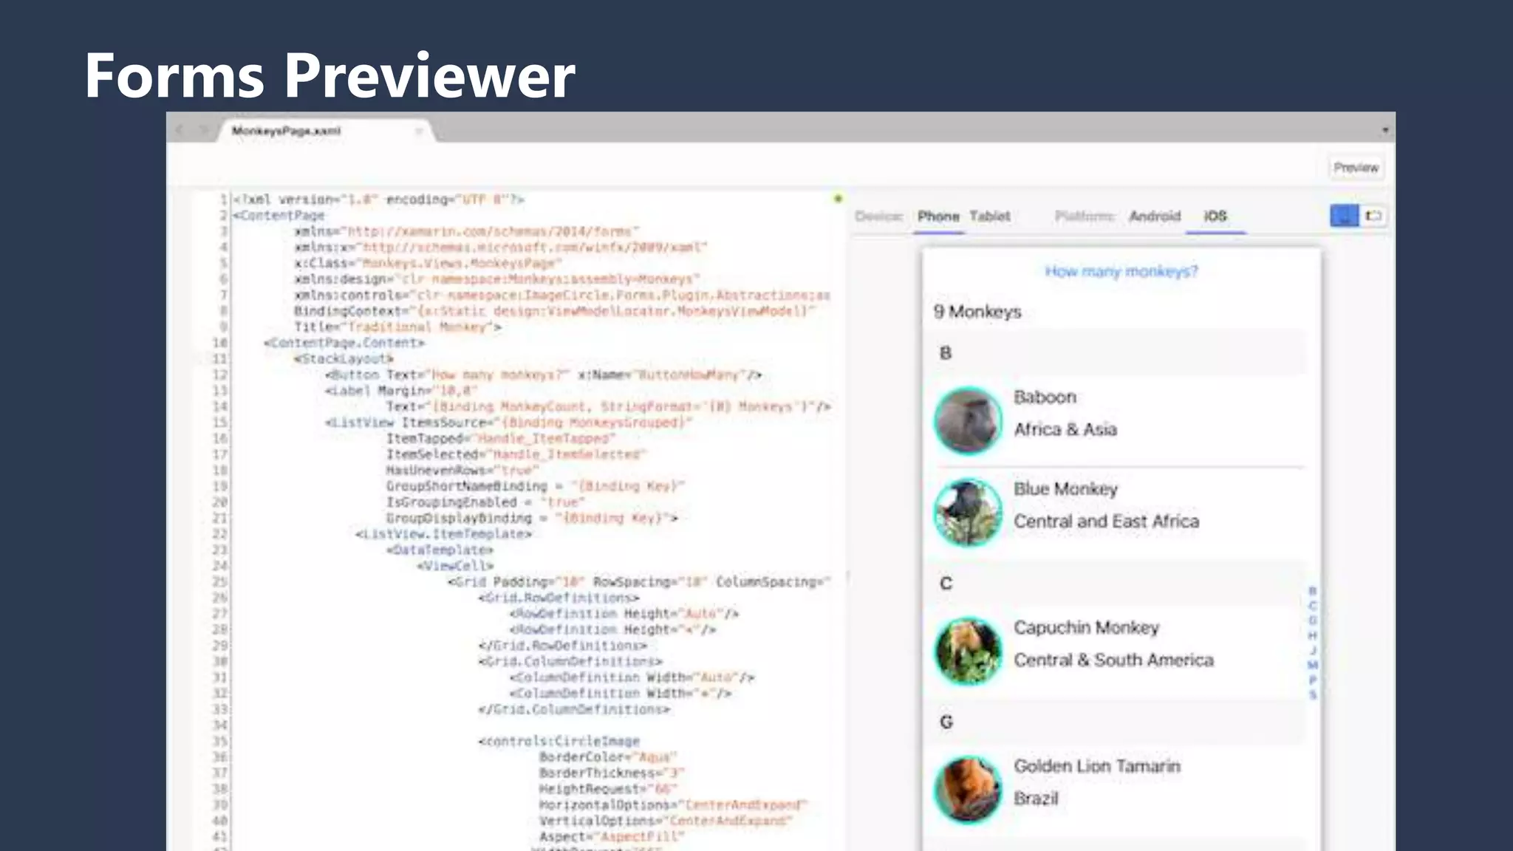Select the Baboon list item name
Screen dimensions: 1513x851
coord(1045,397)
